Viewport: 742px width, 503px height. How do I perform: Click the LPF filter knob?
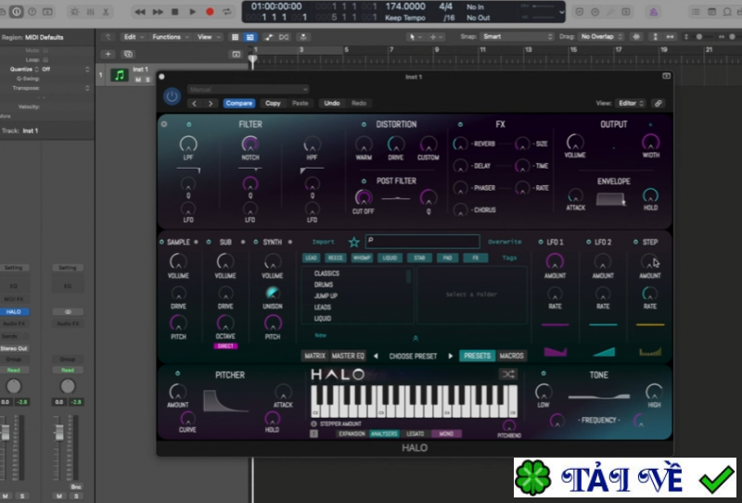pos(189,144)
